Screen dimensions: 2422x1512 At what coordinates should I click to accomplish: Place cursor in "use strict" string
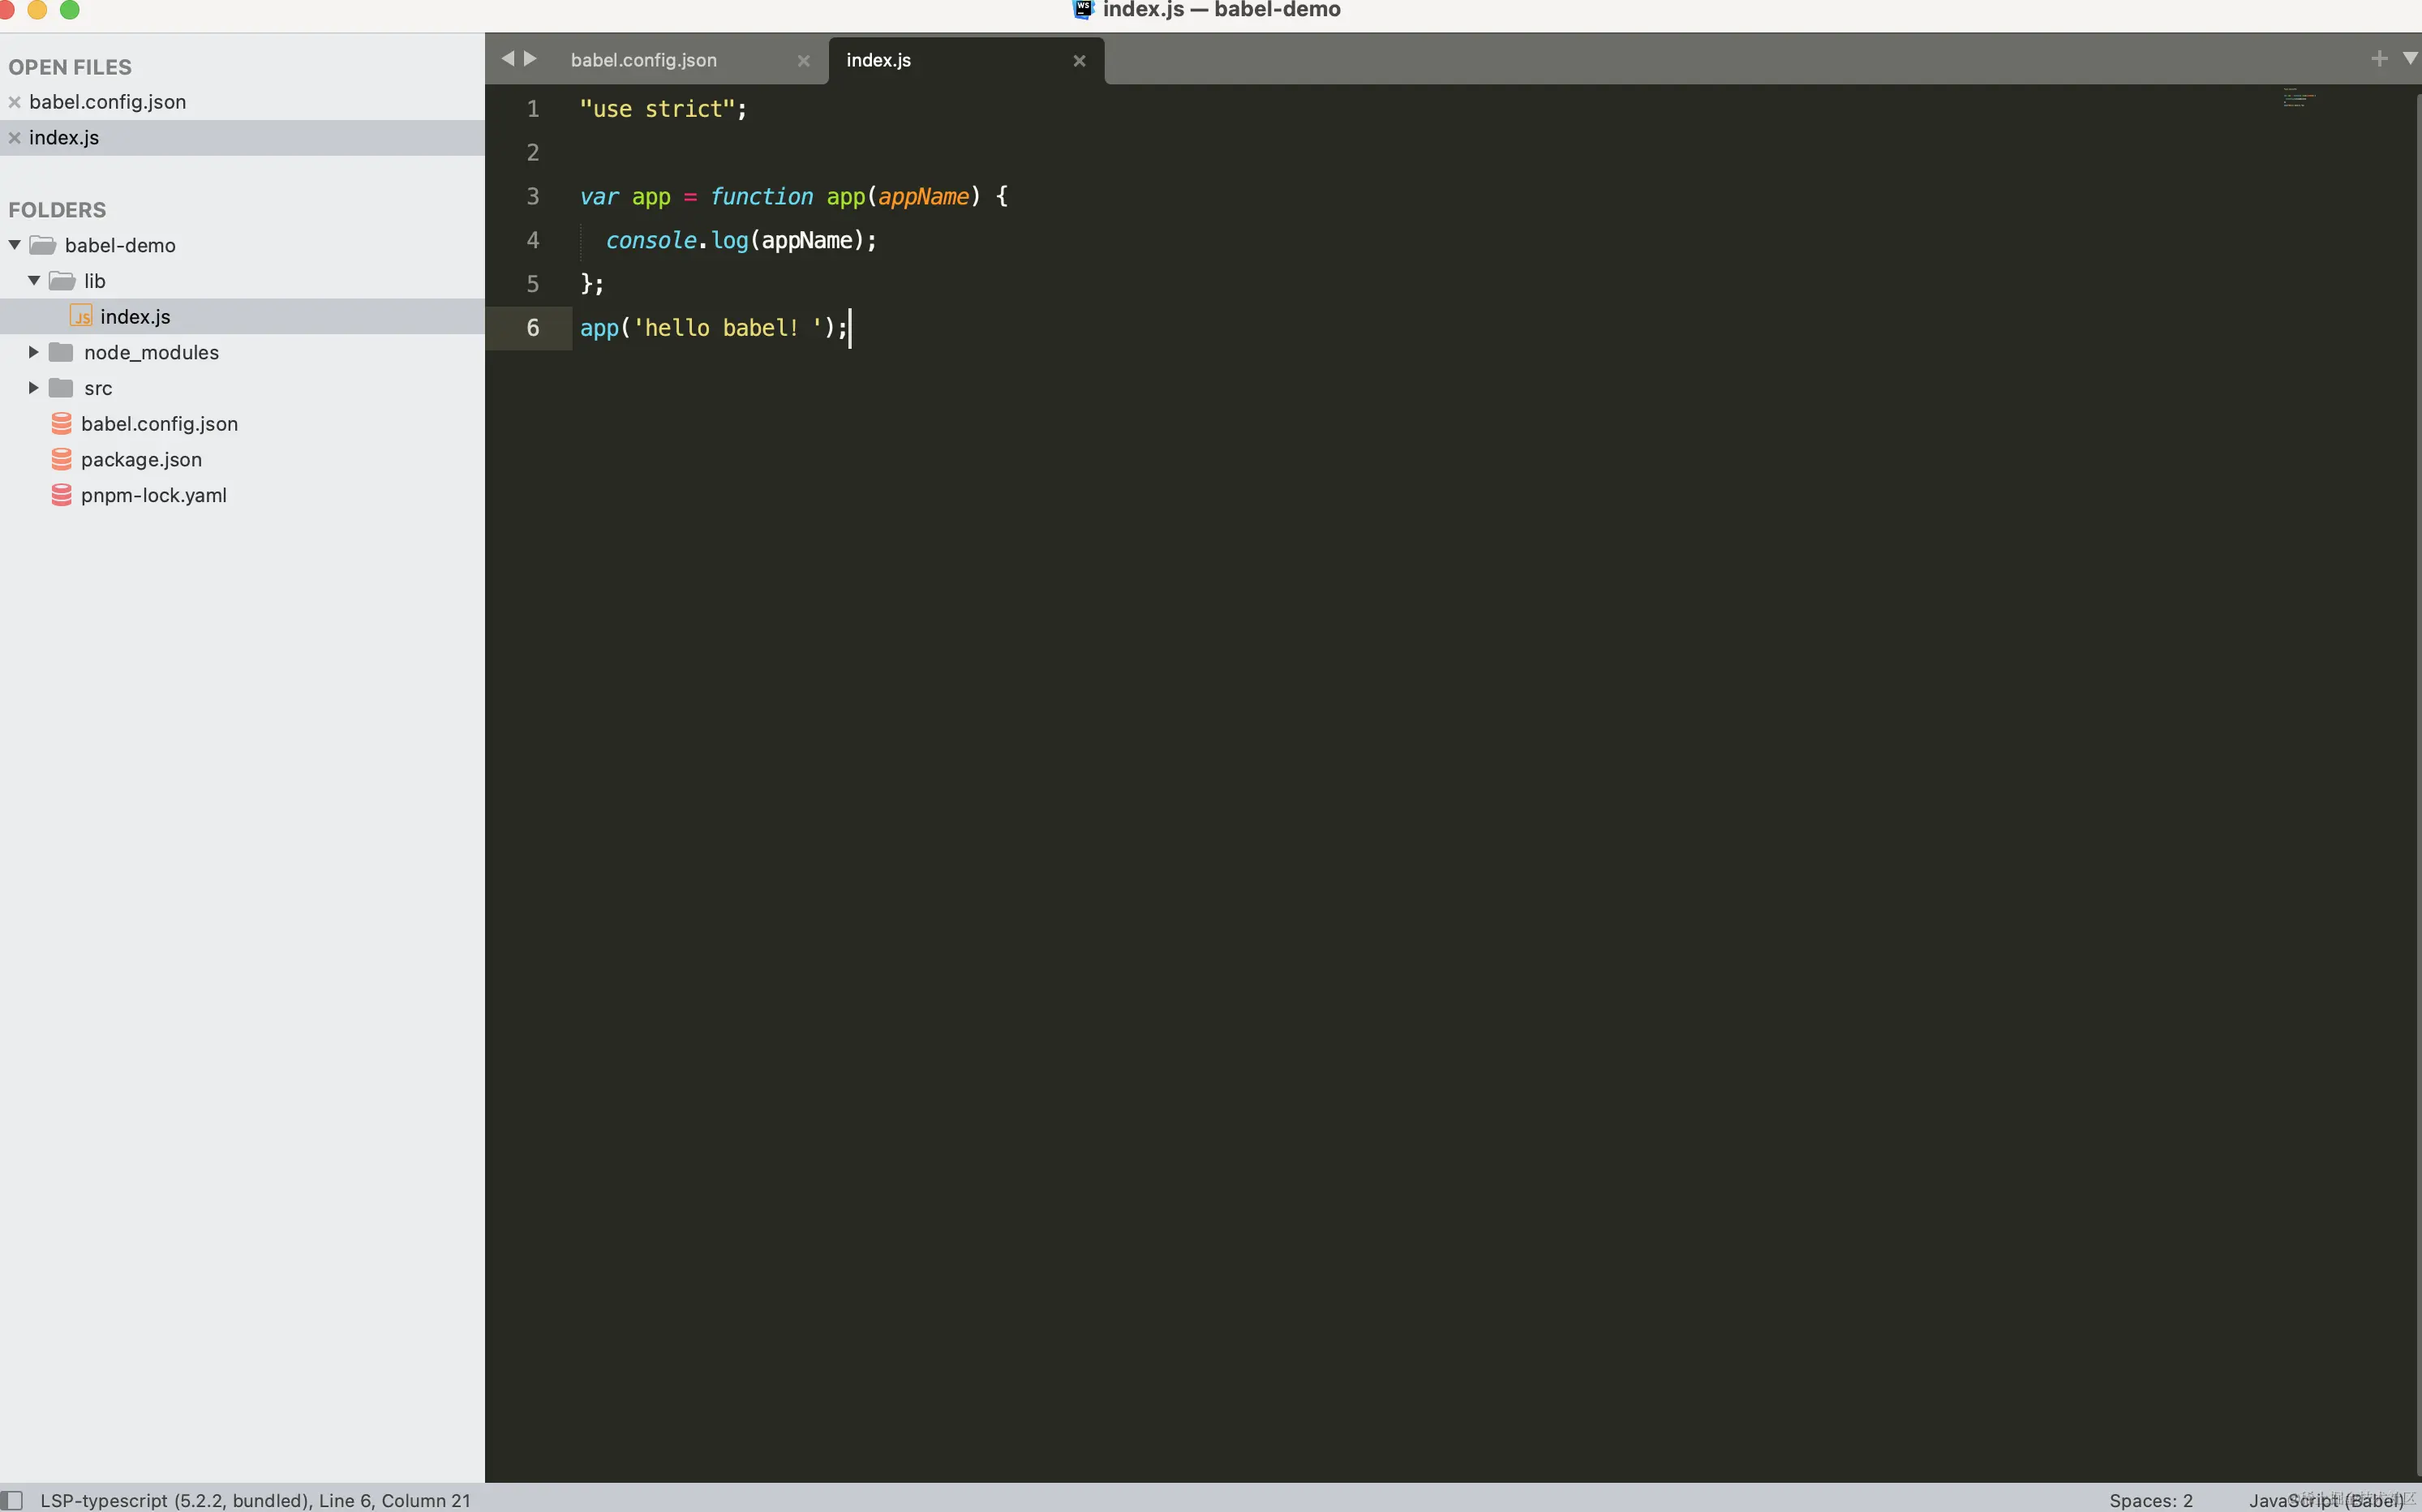click(x=657, y=109)
